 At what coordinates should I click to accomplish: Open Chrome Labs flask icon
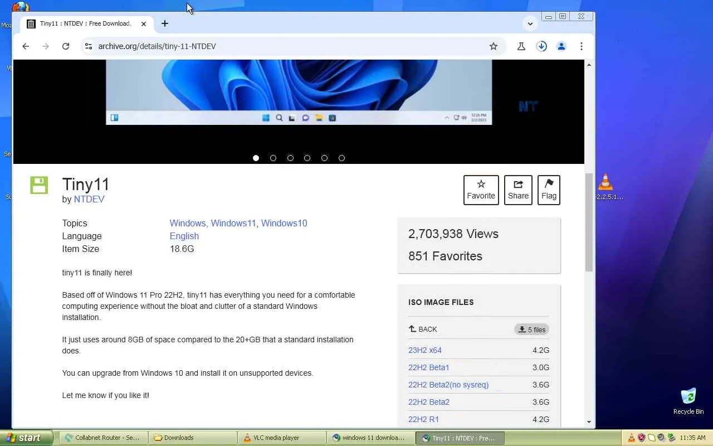tap(521, 46)
